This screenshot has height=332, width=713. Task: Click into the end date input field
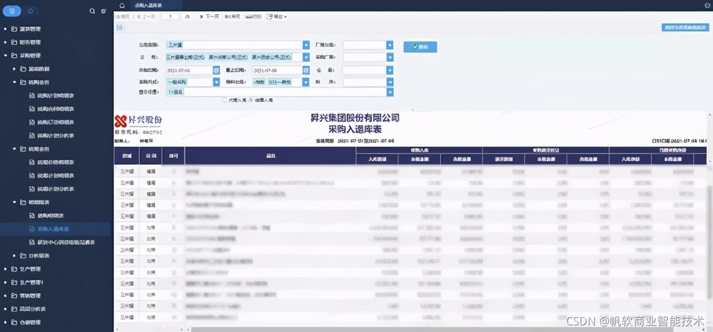click(x=277, y=70)
